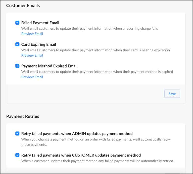Select the Payment Retries section heading

point(23,116)
